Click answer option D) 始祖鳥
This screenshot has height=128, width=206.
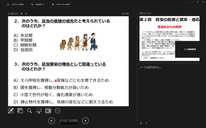pos(23,50)
